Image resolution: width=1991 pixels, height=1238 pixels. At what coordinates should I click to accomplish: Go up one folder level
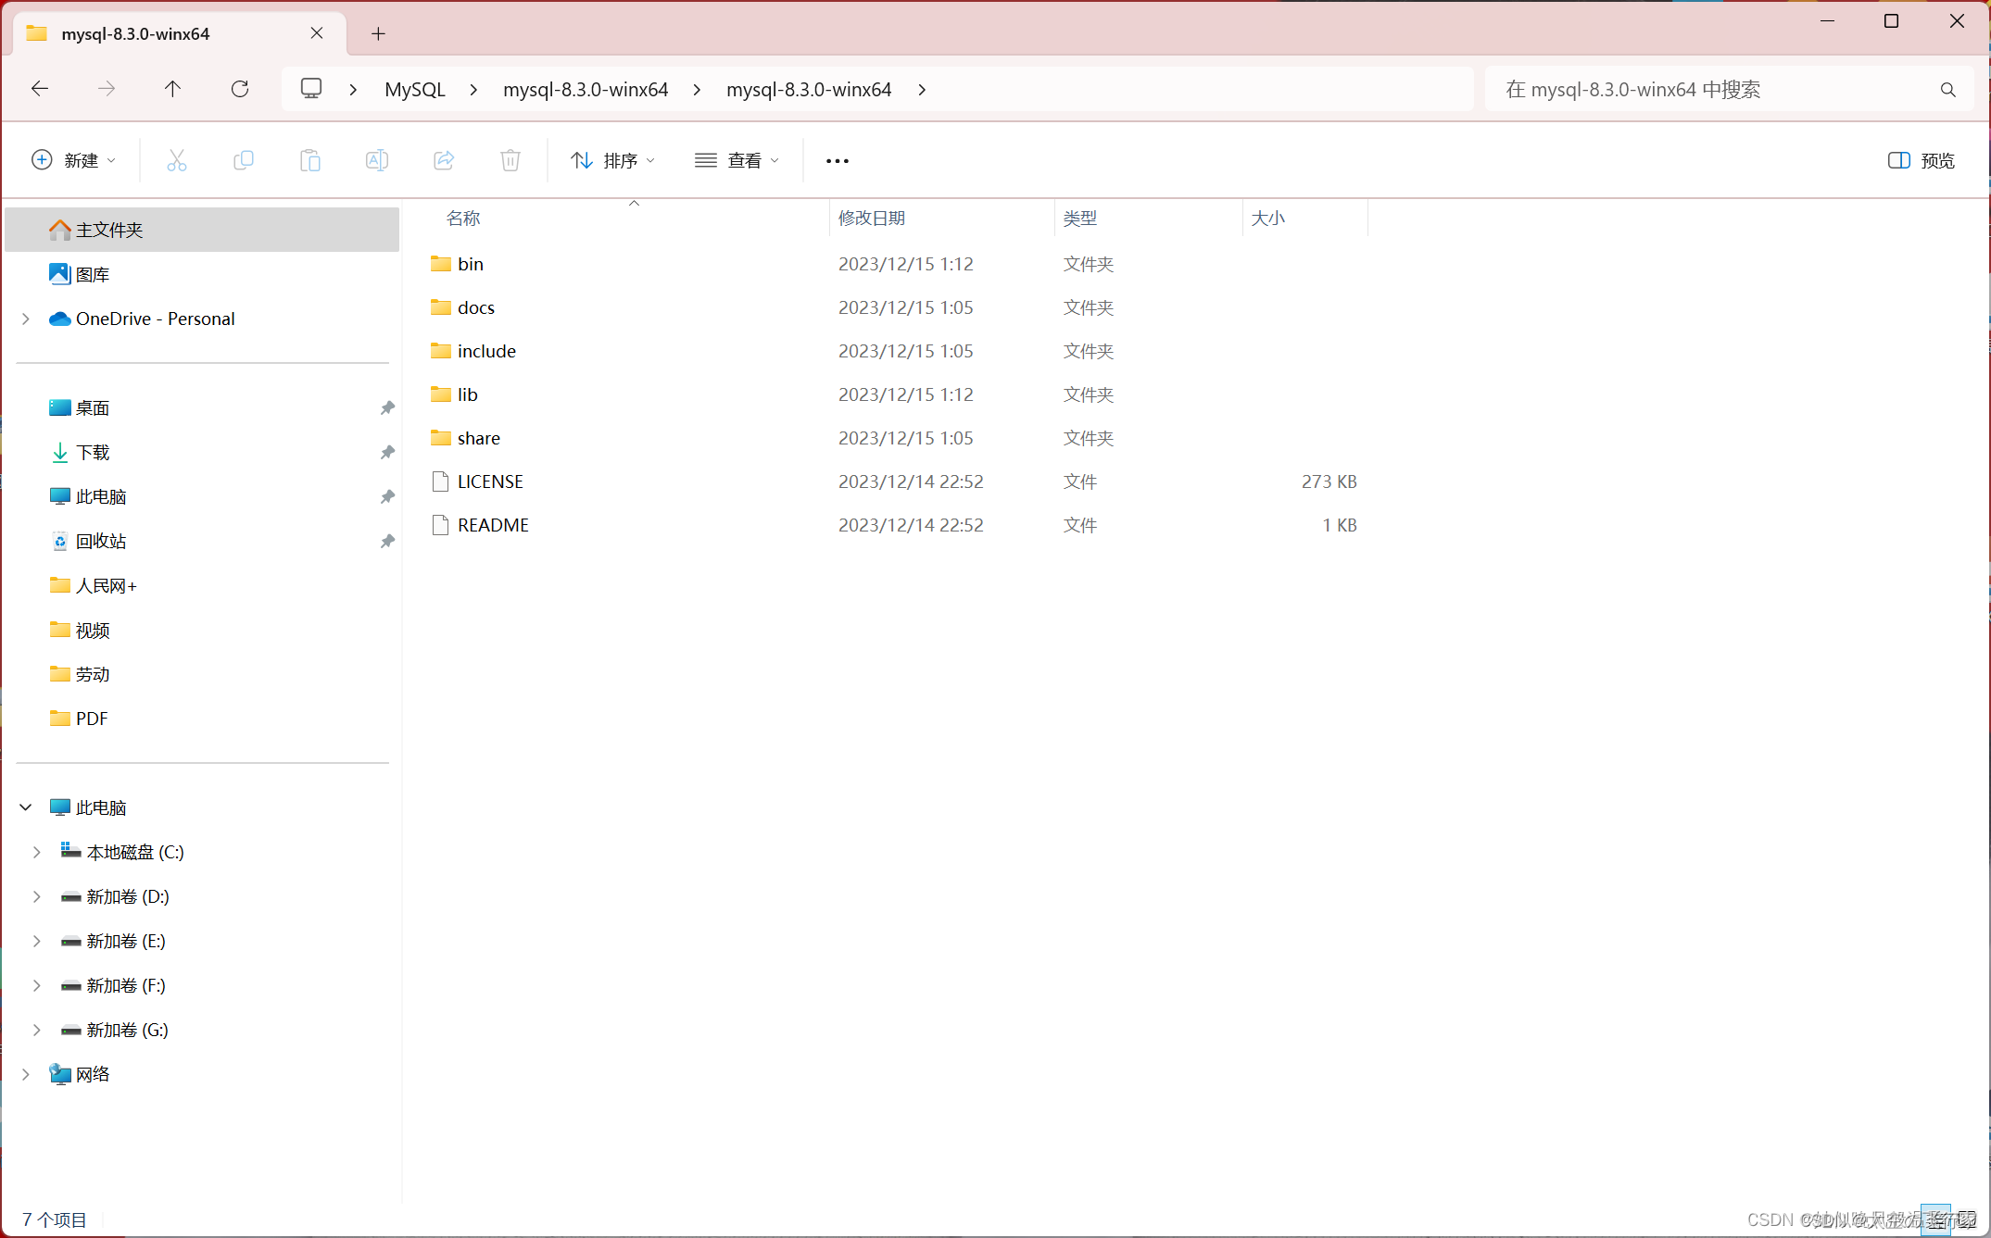pos(172,89)
